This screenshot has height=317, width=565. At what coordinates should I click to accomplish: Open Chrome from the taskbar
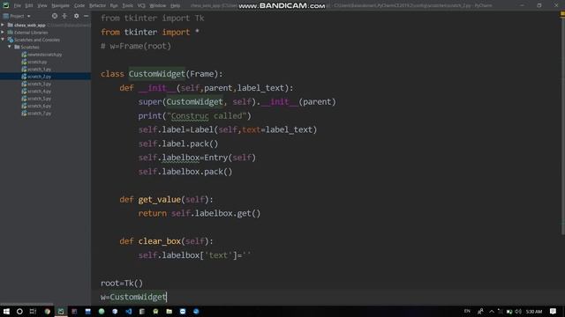(47, 311)
